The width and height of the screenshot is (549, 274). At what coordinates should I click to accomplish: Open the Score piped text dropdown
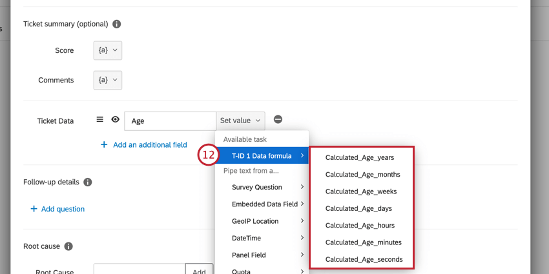point(107,50)
